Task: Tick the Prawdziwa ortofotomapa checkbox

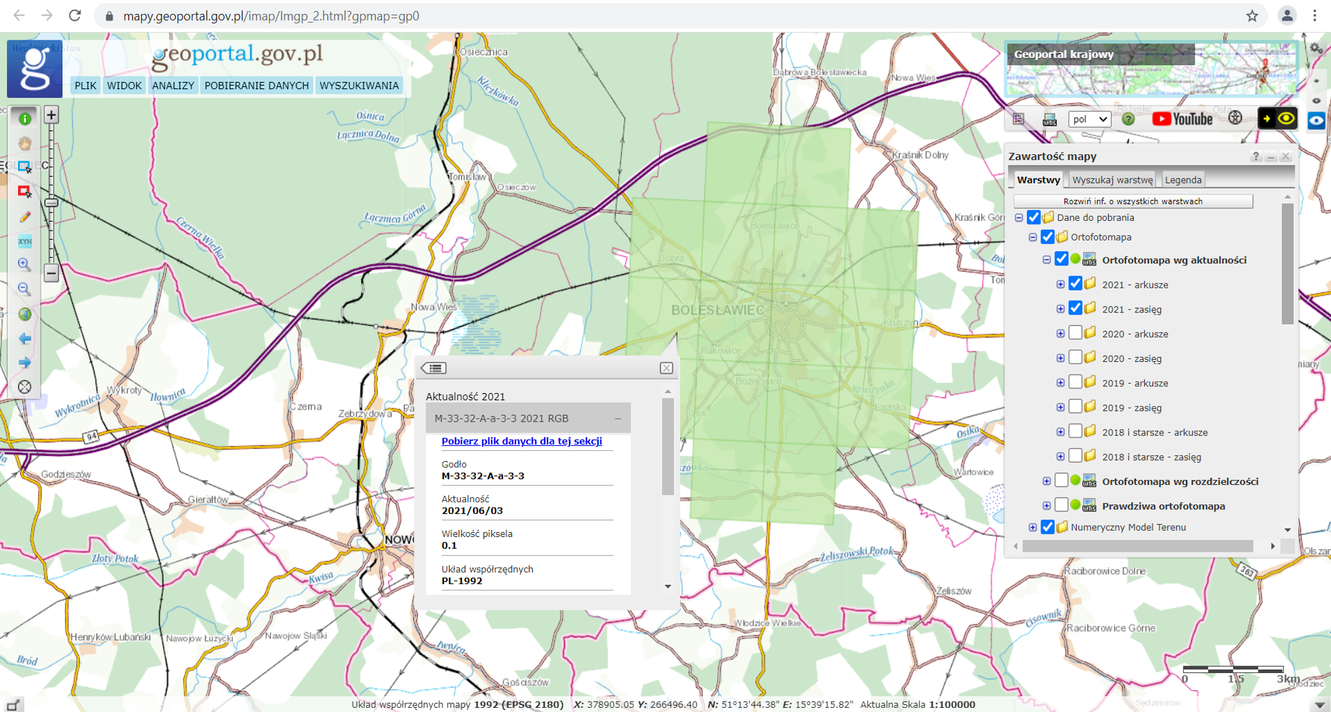Action: tap(1061, 505)
